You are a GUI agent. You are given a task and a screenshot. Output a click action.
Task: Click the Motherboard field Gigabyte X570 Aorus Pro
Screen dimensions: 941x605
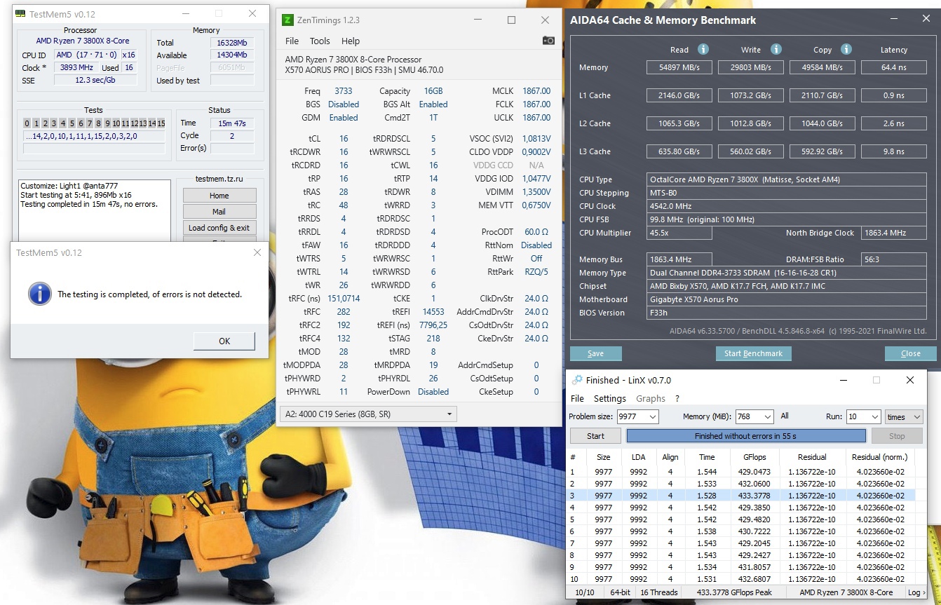pyautogui.click(x=787, y=299)
